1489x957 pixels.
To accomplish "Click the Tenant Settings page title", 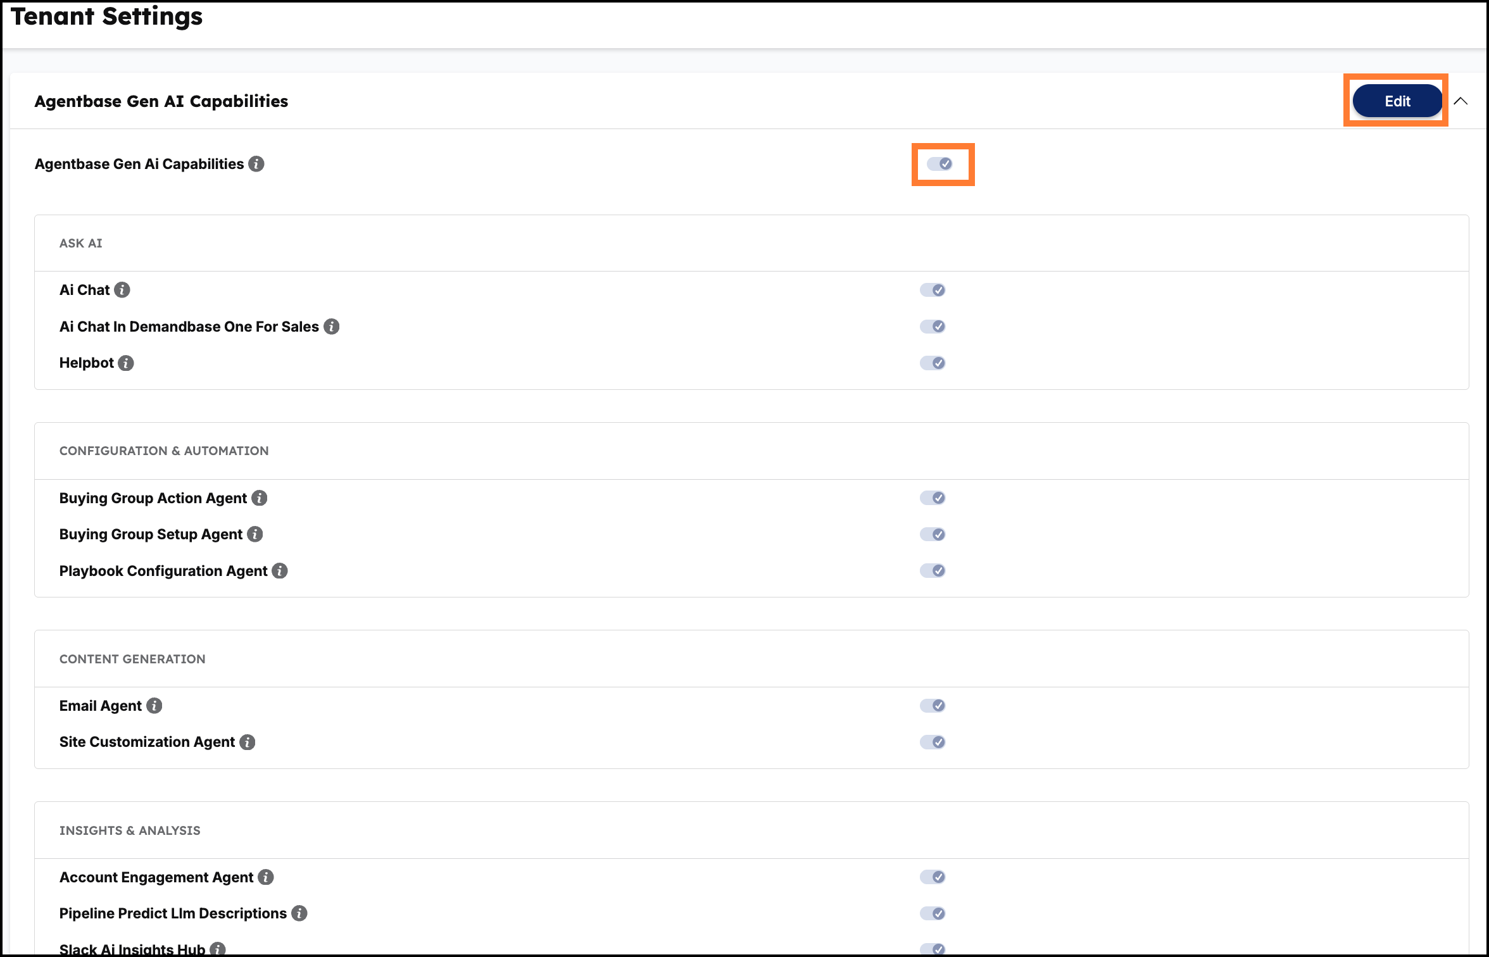I will (107, 16).
